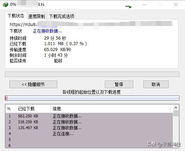Select thread row 3 with 135.497 KB
This screenshot has height=151, width=185.
(x=89, y=128)
